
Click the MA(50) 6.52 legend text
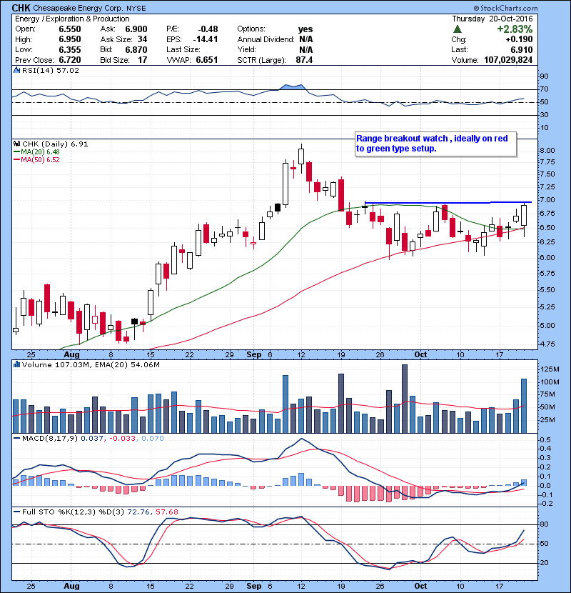click(41, 160)
